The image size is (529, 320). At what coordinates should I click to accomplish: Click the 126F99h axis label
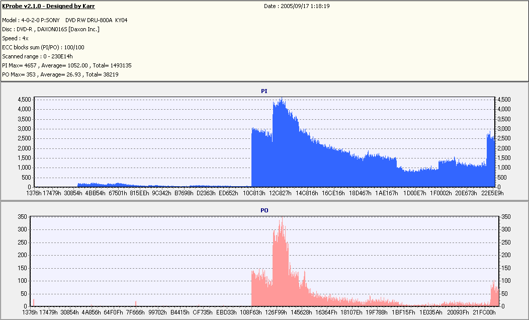click(276, 312)
